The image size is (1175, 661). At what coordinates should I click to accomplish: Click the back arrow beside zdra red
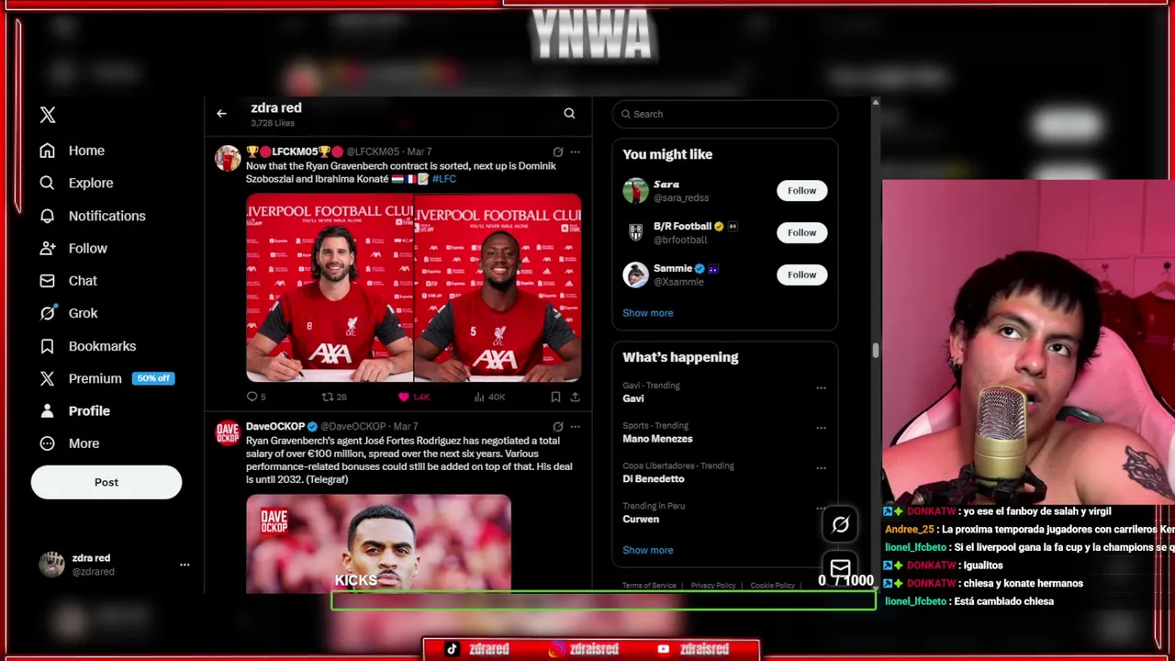pyautogui.click(x=221, y=114)
